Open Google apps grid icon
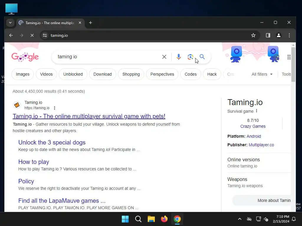The height and width of the screenshot is (226, 302). click(289, 57)
